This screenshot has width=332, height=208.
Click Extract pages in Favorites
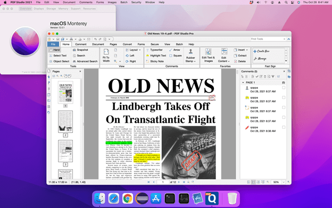pos(240,56)
